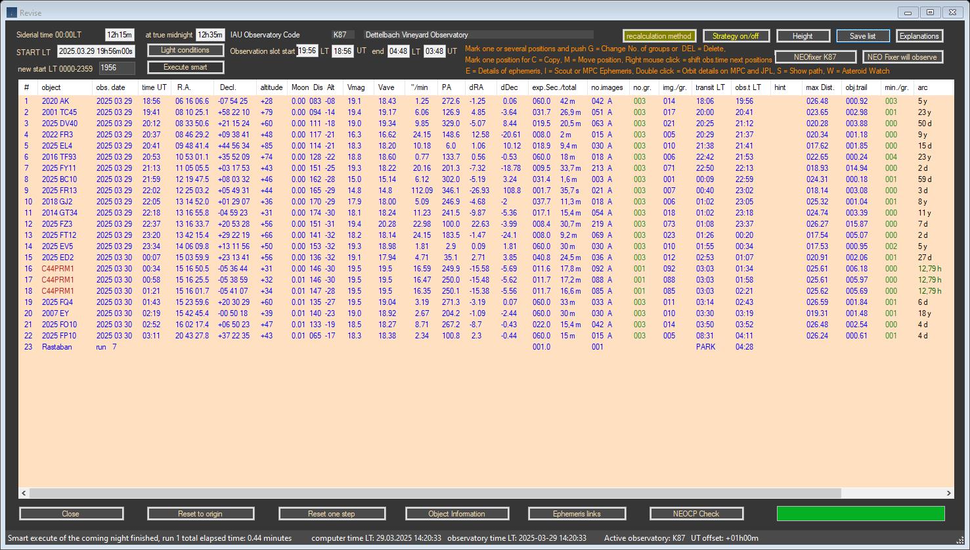This screenshot has width=970, height=550.
Task: Click the Siderial time 12h15m field
Action: coord(120,35)
